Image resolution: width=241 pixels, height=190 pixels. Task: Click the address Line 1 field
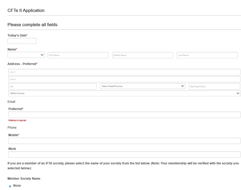pos(124,72)
